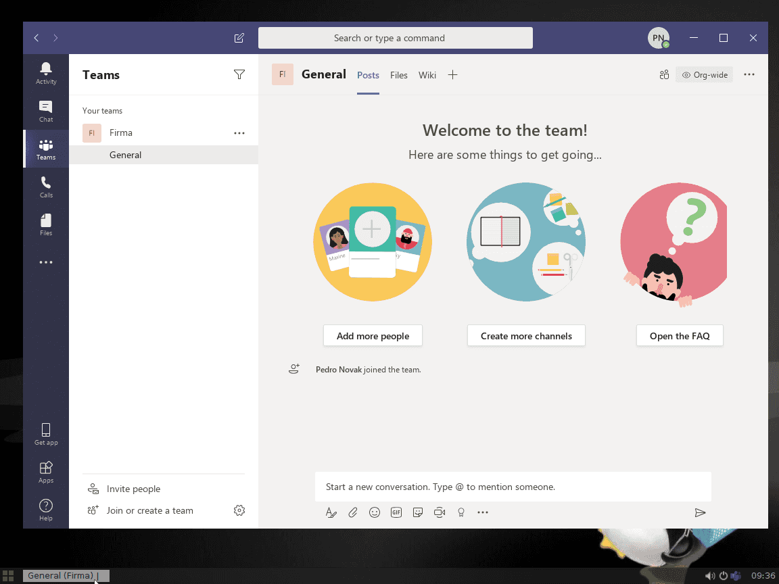Start a video meeting with the camera icon
The image size is (779, 584).
[x=439, y=512]
